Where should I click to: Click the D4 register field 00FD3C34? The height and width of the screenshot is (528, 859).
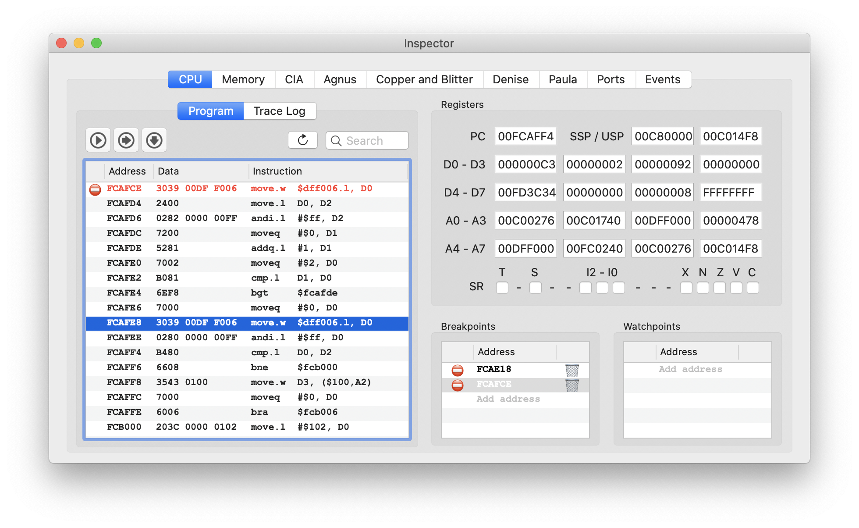(526, 193)
